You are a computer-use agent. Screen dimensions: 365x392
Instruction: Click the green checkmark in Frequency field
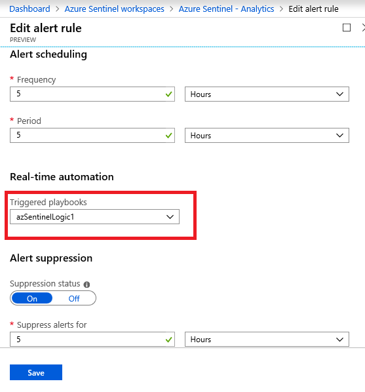(x=169, y=94)
